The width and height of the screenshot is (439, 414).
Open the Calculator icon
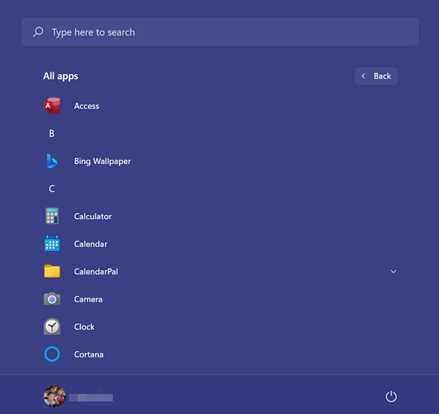[x=52, y=216]
